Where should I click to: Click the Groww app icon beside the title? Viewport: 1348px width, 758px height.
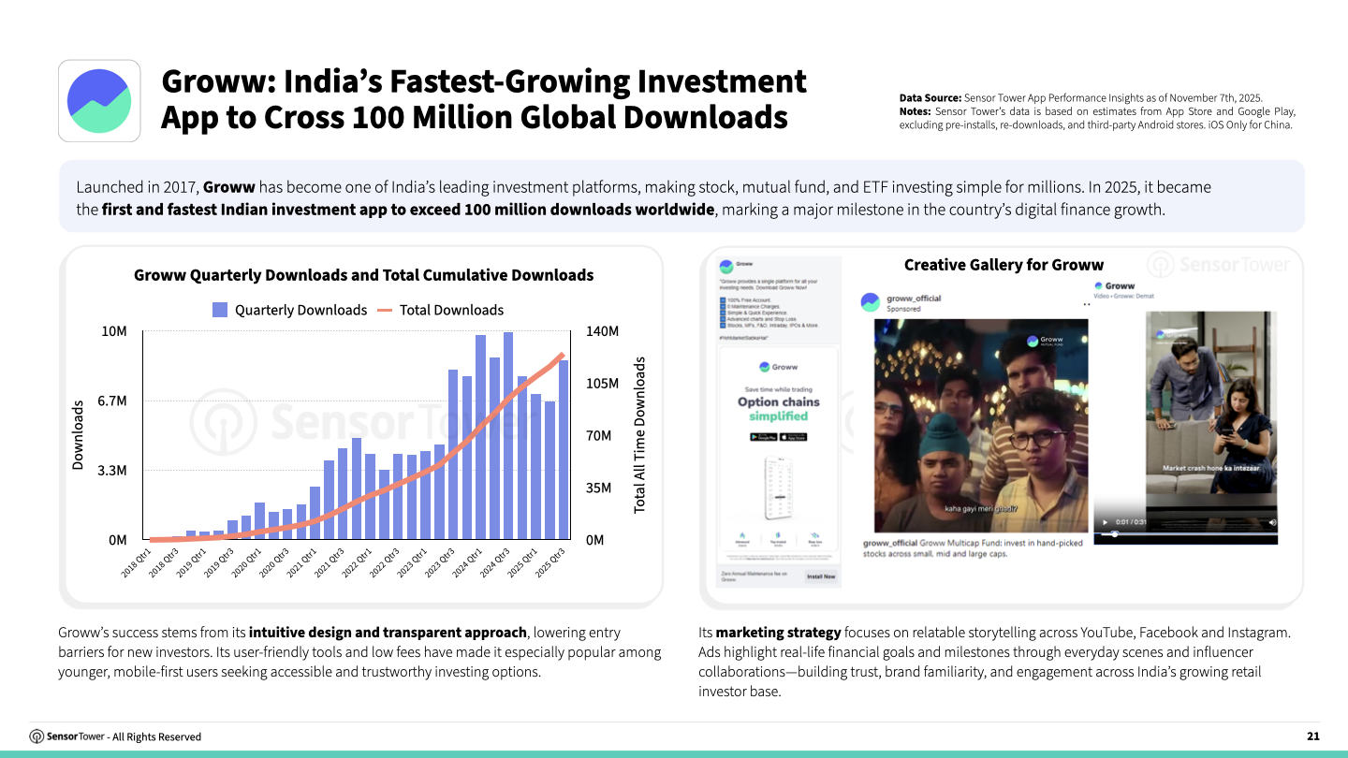coord(99,99)
